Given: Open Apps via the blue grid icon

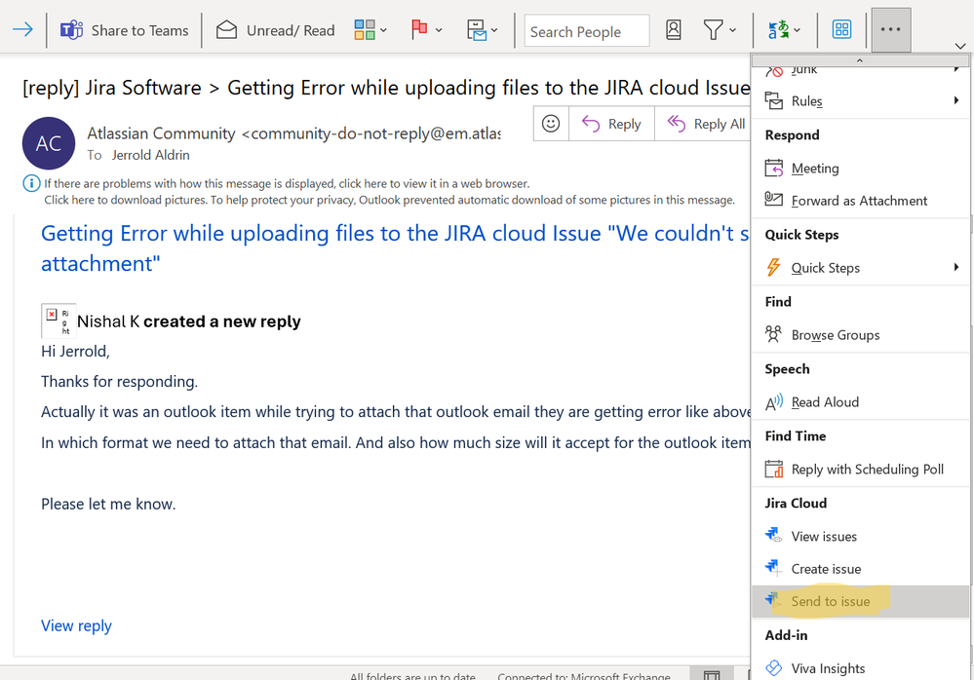Looking at the screenshot, I should [840, 29].
